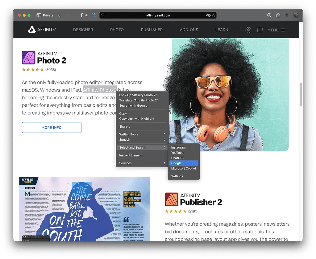Choose Share... in the context menu
The width and height of the screenshot is (316, 259).
coord(142,126)
